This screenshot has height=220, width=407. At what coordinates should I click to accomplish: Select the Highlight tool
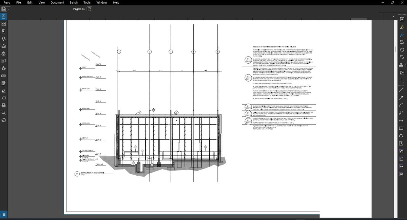(x=402, y=27)
